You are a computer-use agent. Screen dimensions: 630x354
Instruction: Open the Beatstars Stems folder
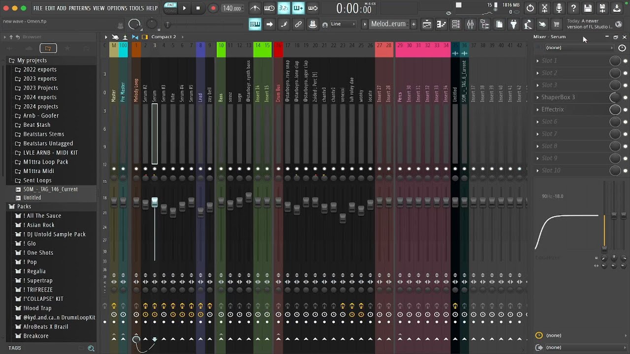44,134
